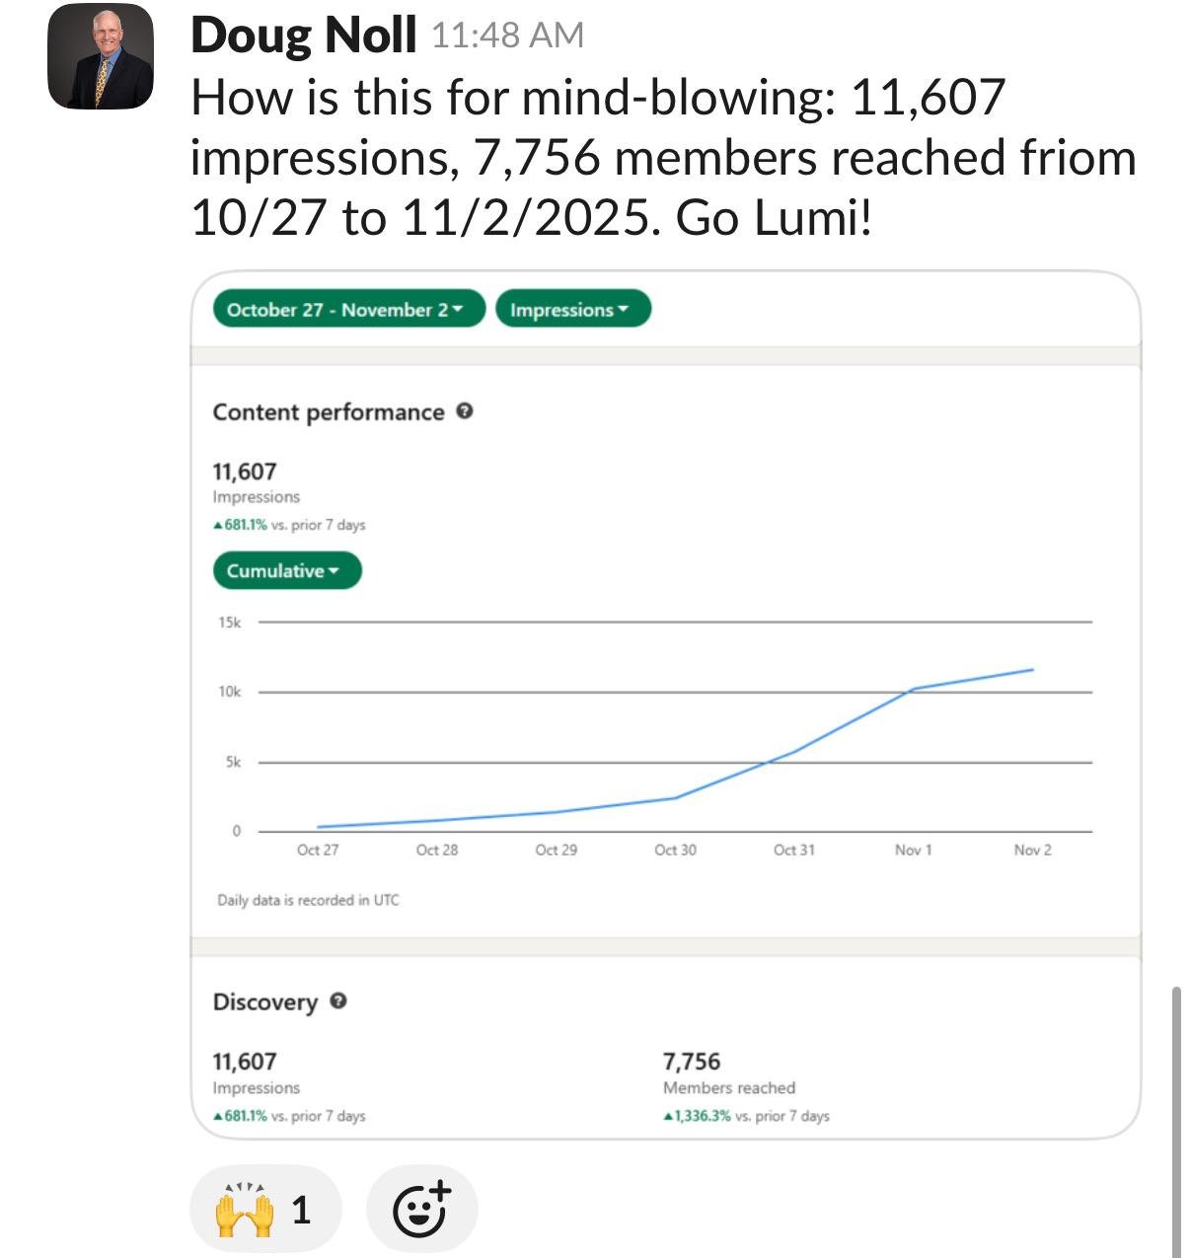Open the October 27 - November 2 date dropdown
The image size is (1190, 1258).
coord(348,309)
